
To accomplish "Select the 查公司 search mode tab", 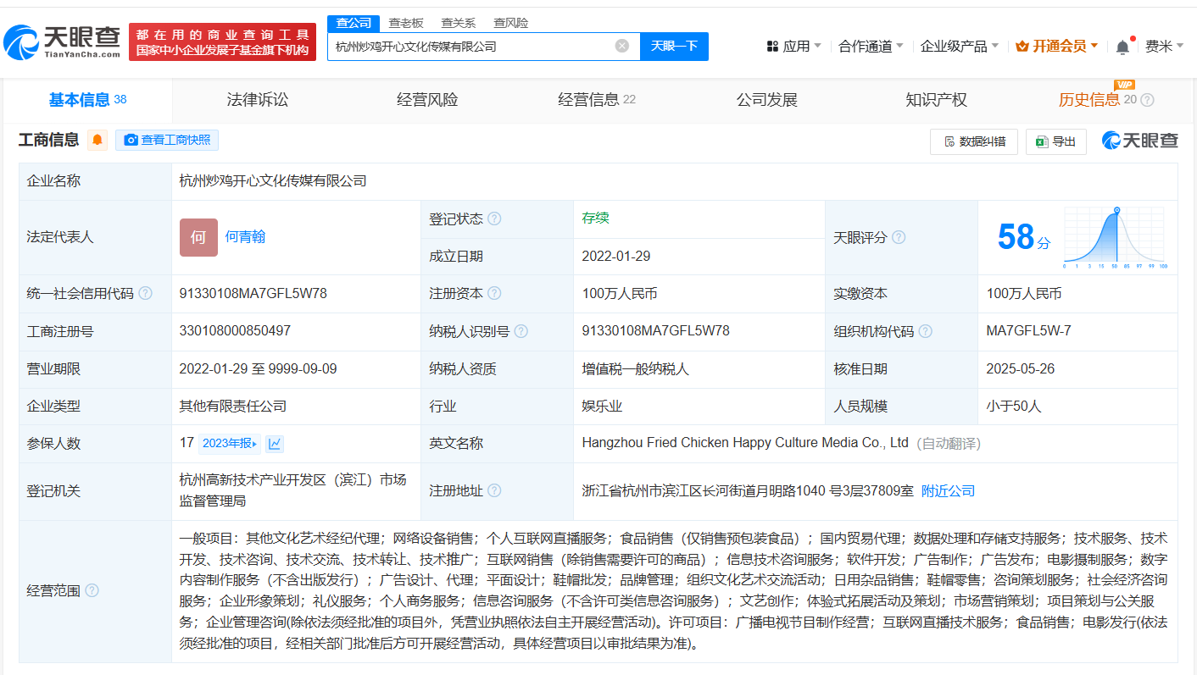I will click(354, 23).
